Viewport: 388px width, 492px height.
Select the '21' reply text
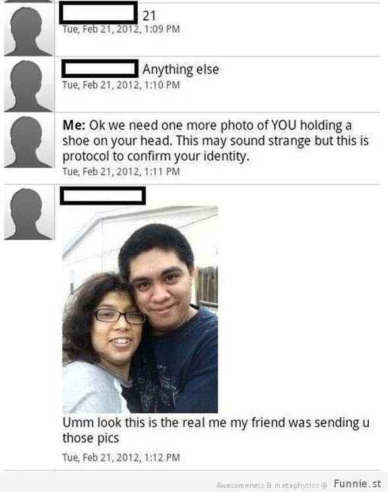click(149, 16)
